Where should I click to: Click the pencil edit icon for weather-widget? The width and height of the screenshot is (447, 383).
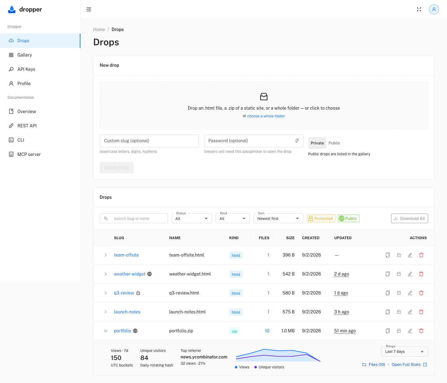click(410, 274)
